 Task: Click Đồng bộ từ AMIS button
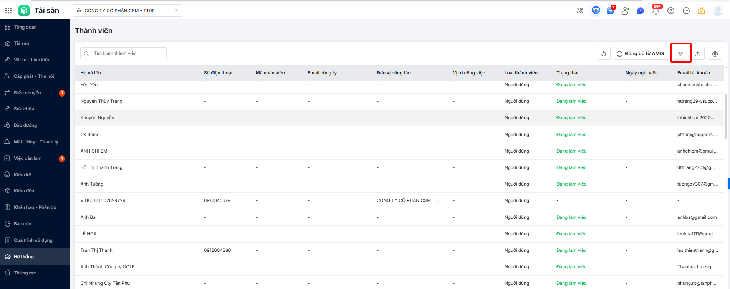pos(641,54)
